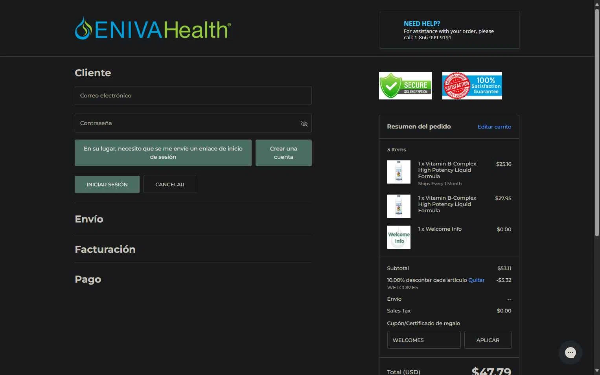Focus the Contraseña password field
Screen dimensions: 600x375
point(193,123)
